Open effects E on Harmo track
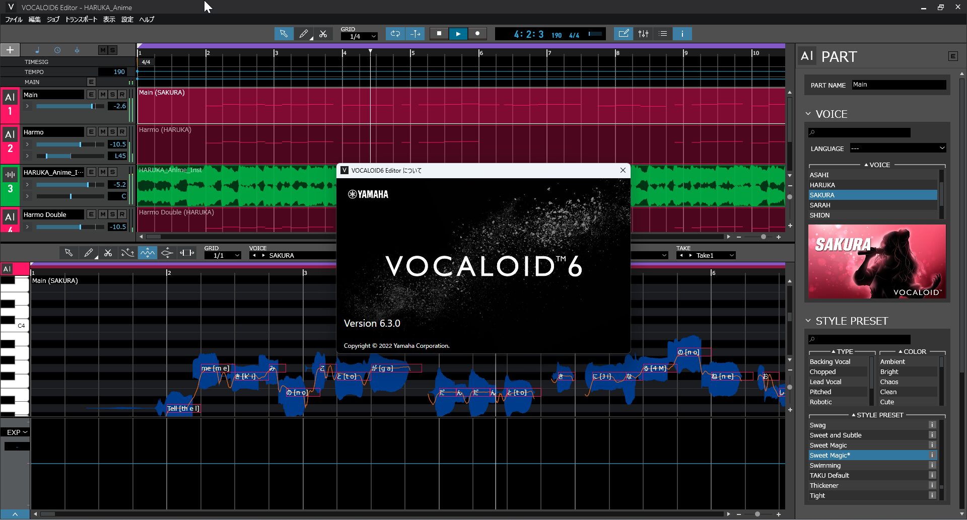This screenshot has height=520, width=967. (91, 132)
